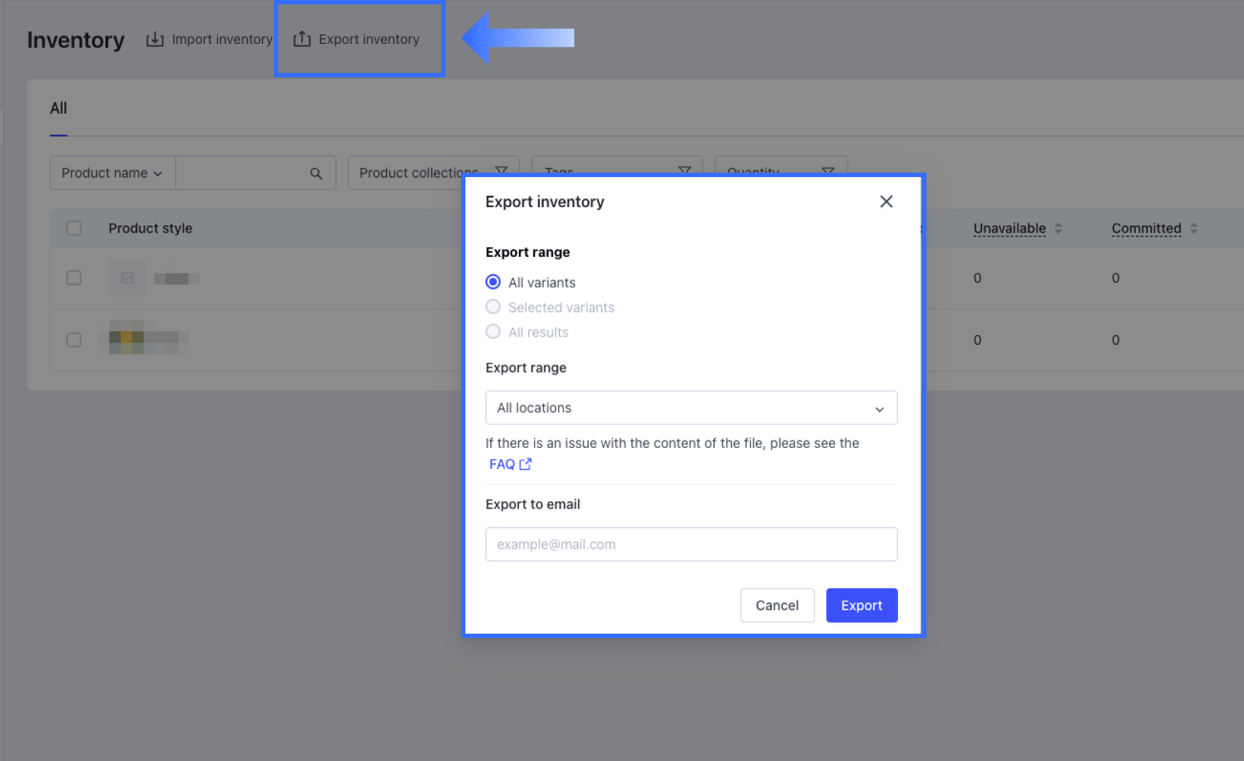Tick the select-all checkbox in table header

(x=74, y=228)
